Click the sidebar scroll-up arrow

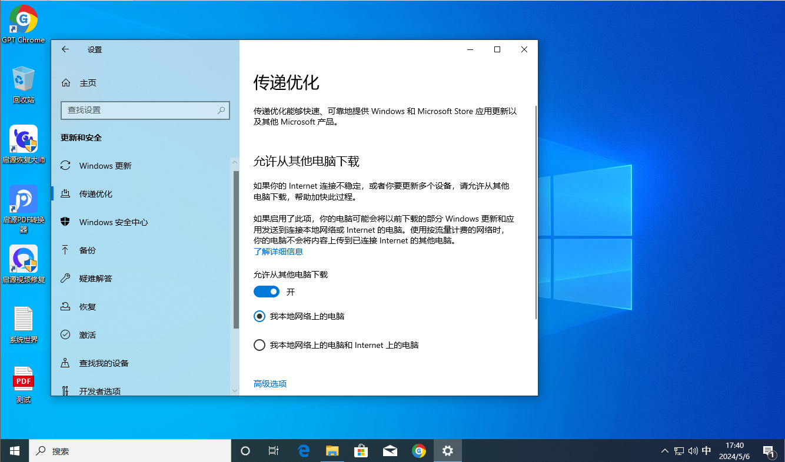tap(235, 162)
